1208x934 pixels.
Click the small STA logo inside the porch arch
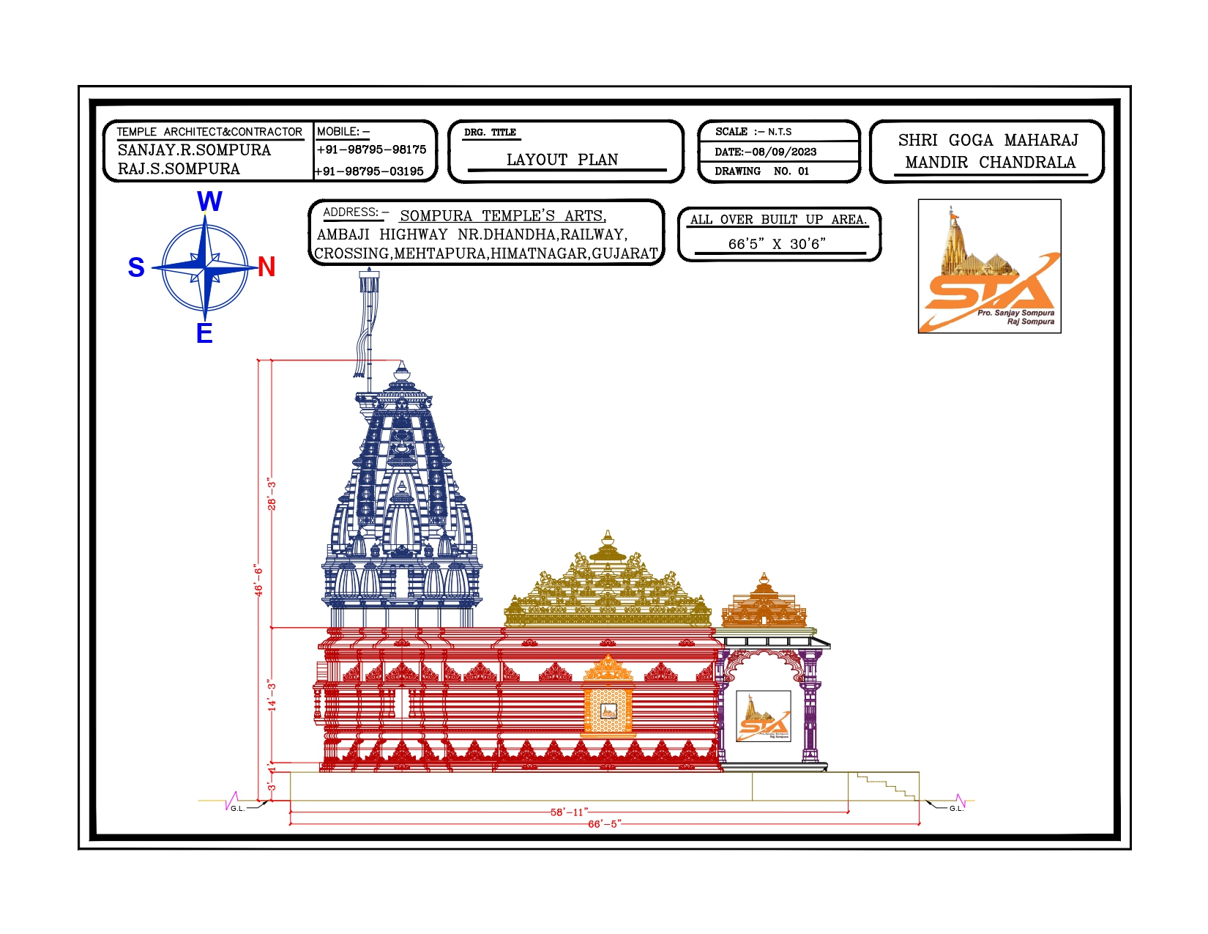click(x=764, y=716)
